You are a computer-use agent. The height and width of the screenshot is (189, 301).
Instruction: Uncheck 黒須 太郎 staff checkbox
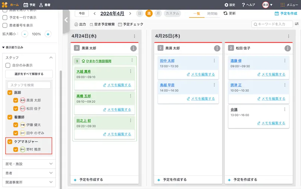16,100
